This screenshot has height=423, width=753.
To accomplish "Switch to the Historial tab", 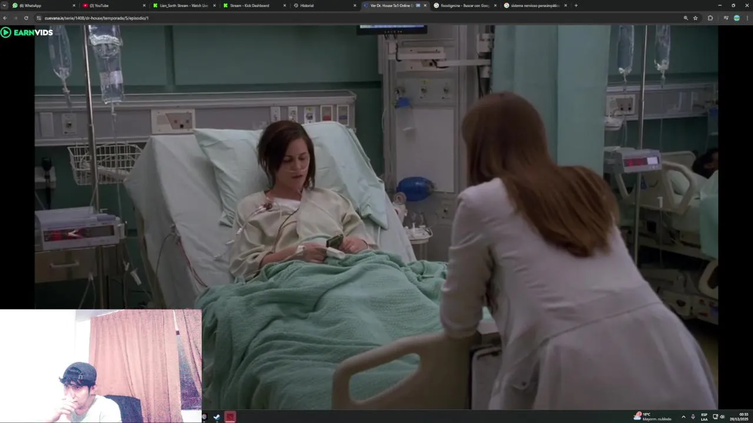I will (x=325, y=5).
